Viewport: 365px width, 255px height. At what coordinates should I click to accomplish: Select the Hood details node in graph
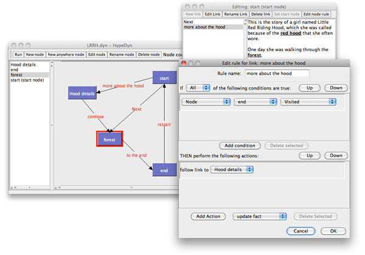tap(83, 94)
